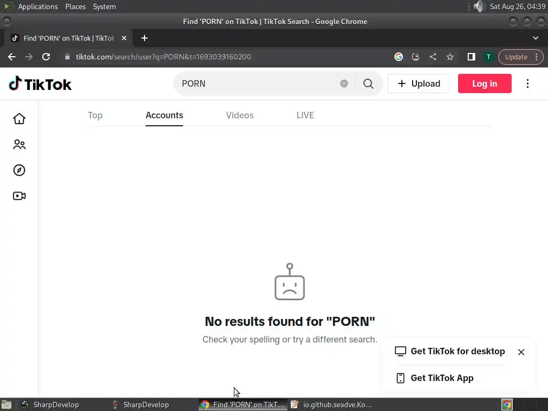
Task: Click the TikTok logo
Action: point(40,84)
